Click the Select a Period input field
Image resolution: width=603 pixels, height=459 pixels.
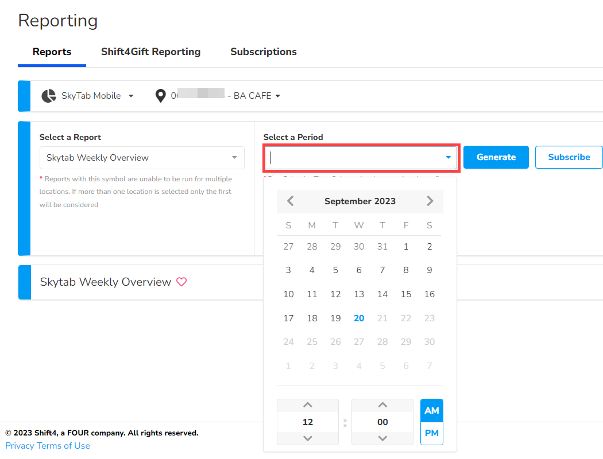[x=355, y=158]
